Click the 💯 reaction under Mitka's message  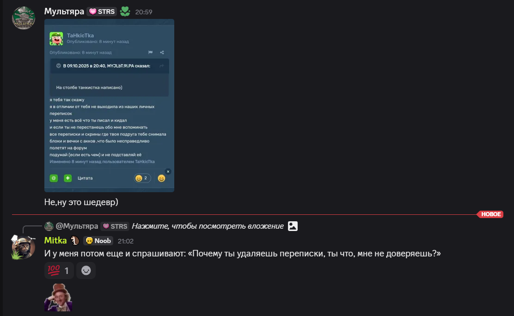59,271
